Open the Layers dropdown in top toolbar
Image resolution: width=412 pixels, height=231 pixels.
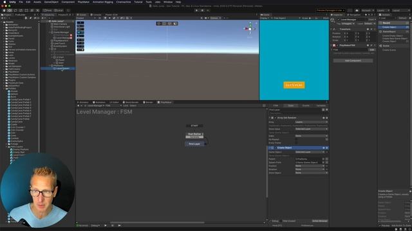[382, 10]
